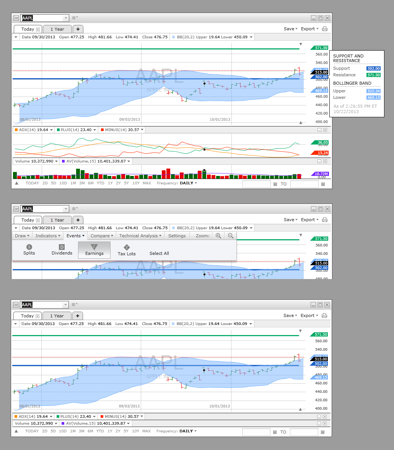Open the Settings toolbar item
The image size is (394, 450).
tap(177, 236)
